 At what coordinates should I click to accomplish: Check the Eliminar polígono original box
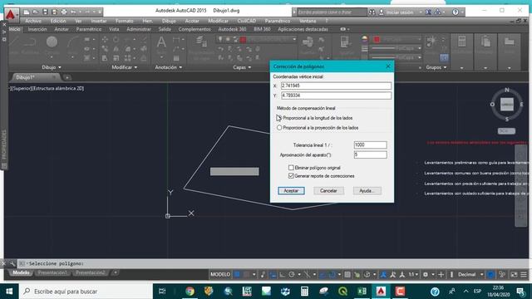click(x=291, y=168)
